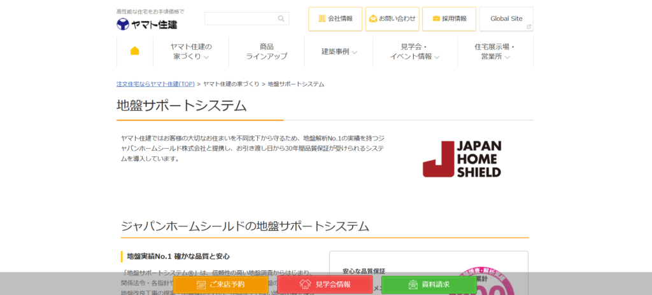Click 見学会情報 red button
The width and height of the screenshot is (652, 295).
click(325, 285)
